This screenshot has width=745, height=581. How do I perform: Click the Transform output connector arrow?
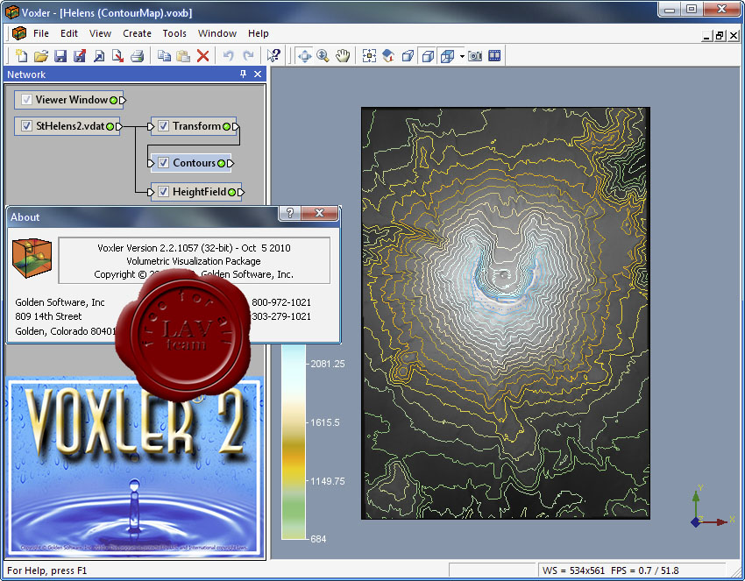(236, 126)
